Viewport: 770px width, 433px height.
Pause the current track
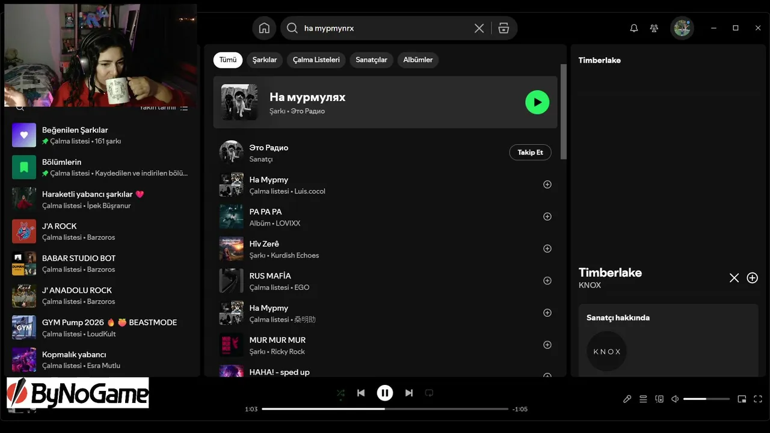point(385,393)
